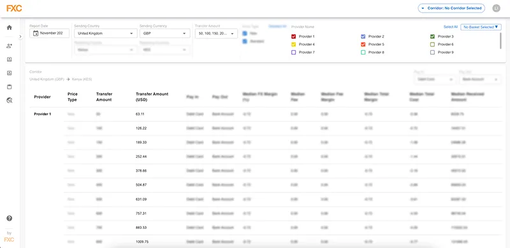Click the 883.53 USD amount cell
The image size is (510, 248).
pos(141,228)
